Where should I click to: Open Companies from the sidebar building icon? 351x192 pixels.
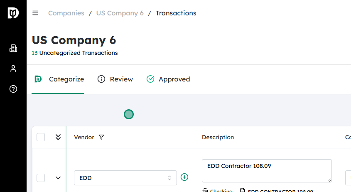coord(13,48)
